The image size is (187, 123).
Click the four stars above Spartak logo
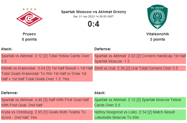click(x=29, y=9)
